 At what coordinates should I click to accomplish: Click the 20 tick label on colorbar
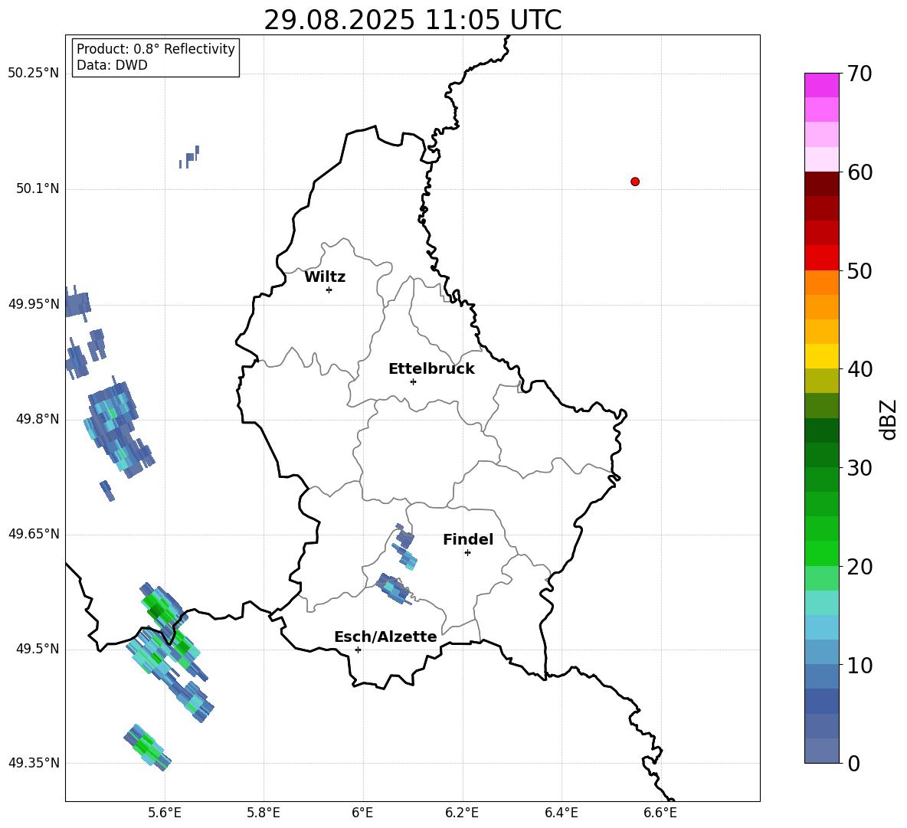[860, 567]
